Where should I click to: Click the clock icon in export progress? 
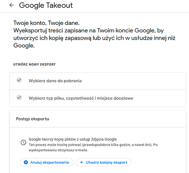[x=24, y=143]
